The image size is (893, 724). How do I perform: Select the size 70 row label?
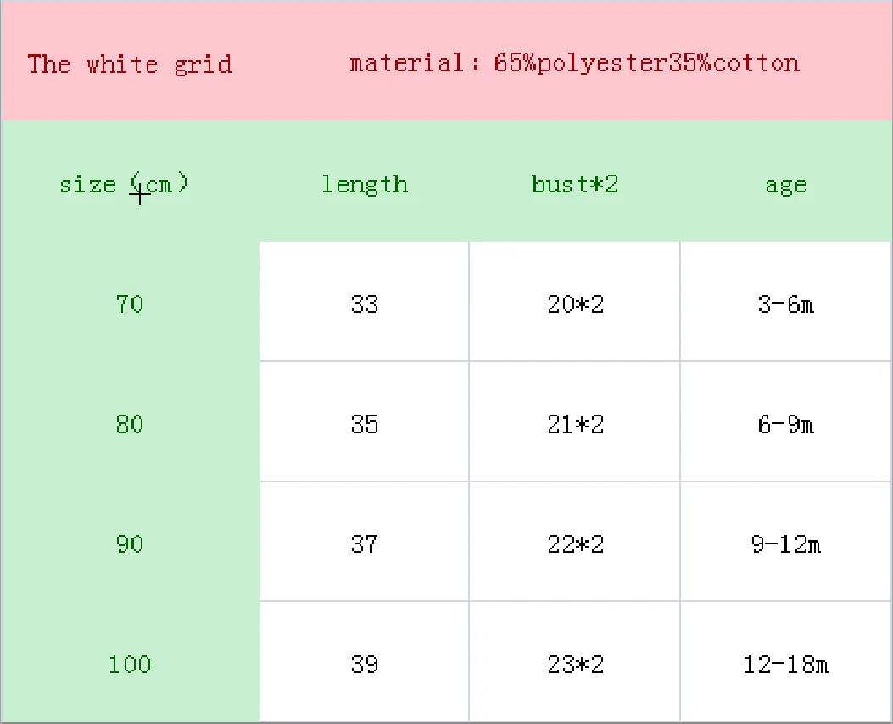pyautogui.click(x=130, y=304)
